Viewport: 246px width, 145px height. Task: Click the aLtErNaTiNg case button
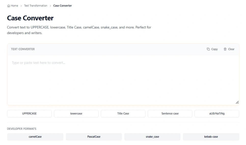(217, 113)
